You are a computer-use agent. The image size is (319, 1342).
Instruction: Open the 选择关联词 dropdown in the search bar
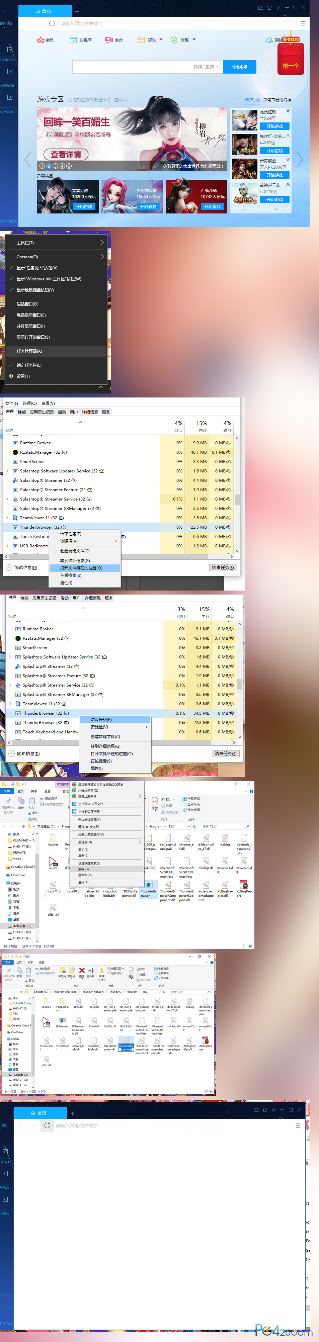coord(207,67)
